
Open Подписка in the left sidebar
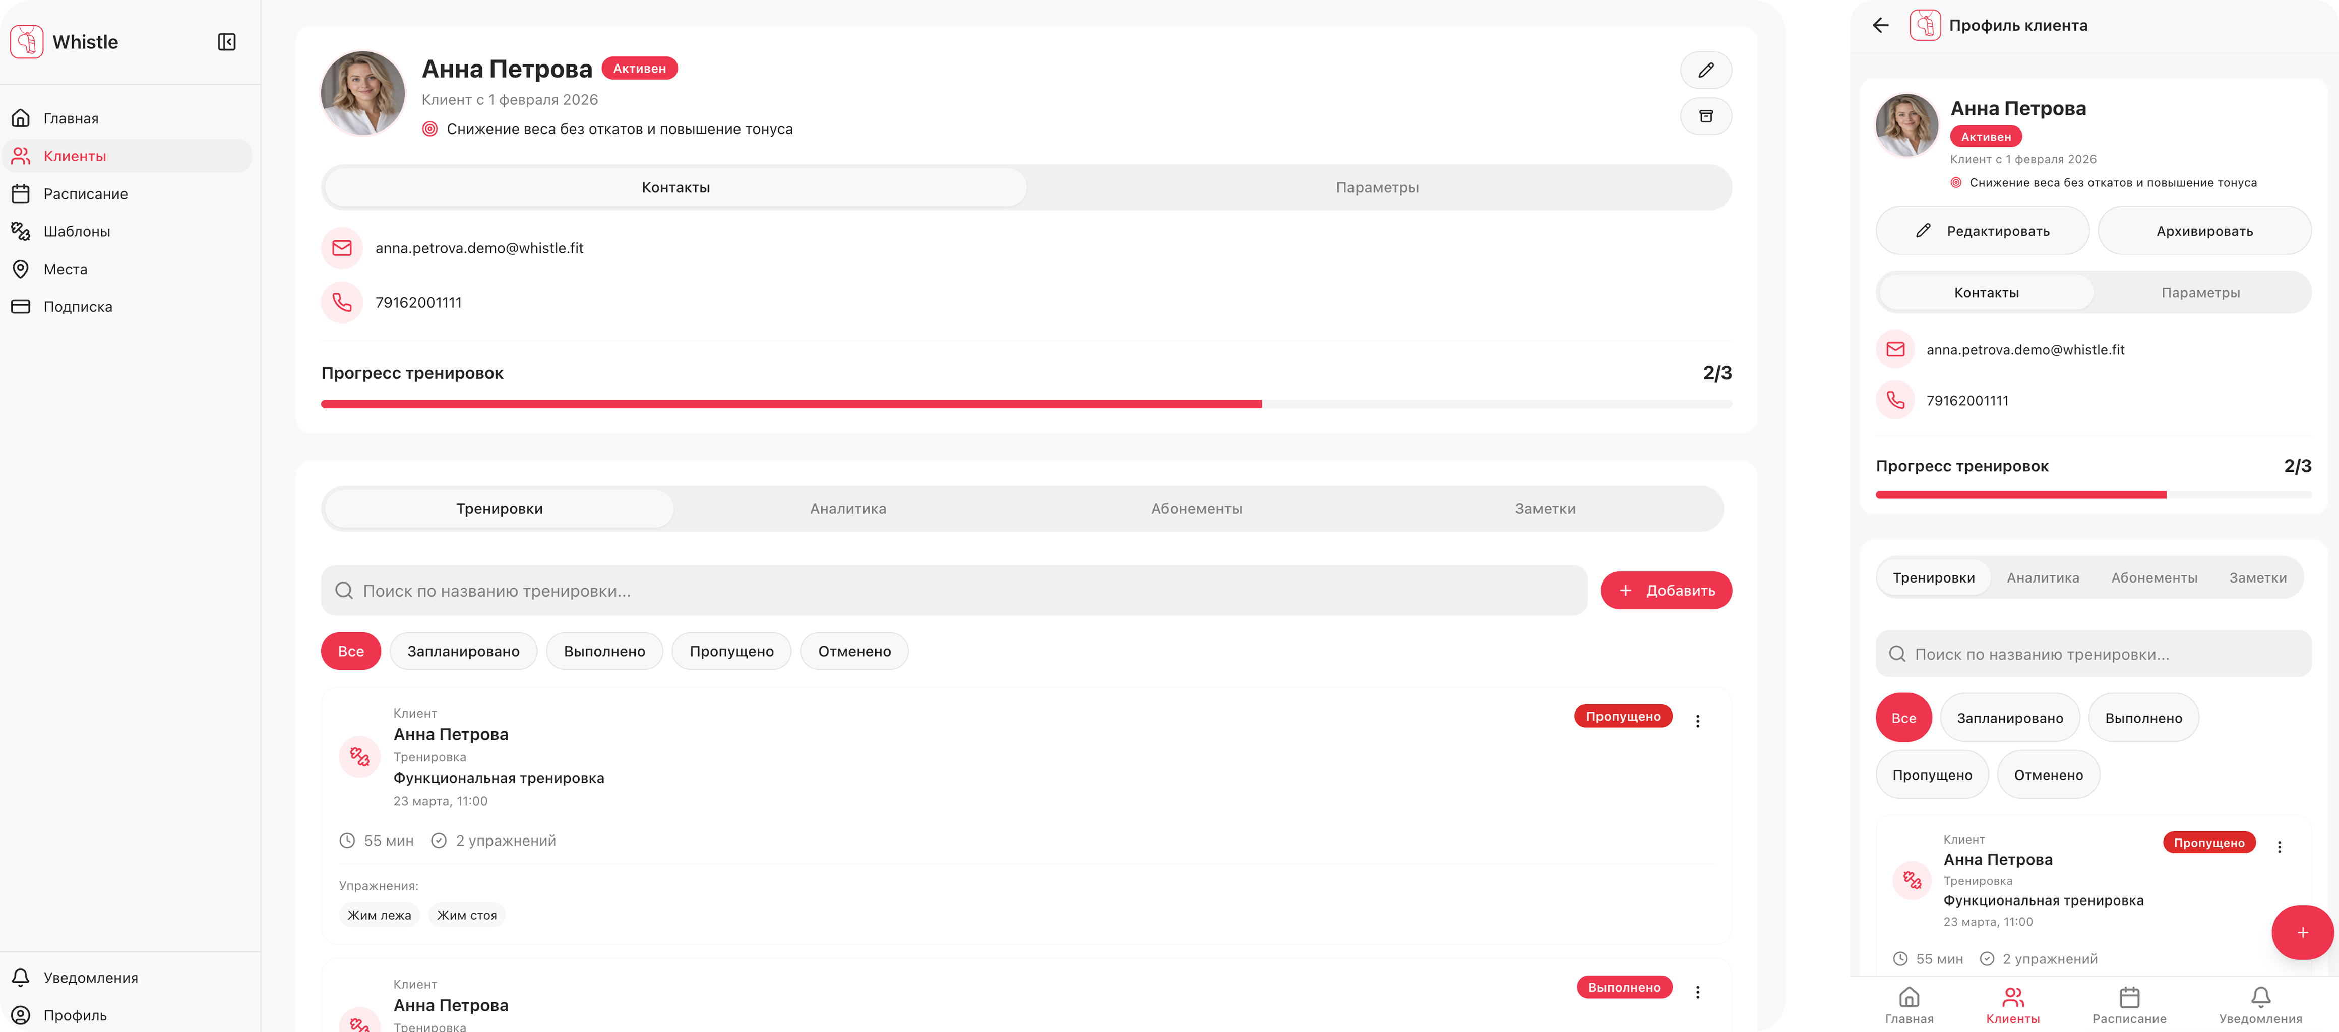127,307
